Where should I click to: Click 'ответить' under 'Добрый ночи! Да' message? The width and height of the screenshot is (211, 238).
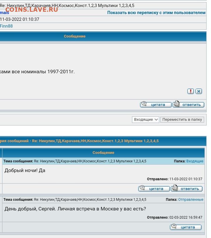click(x=187, y=188)
